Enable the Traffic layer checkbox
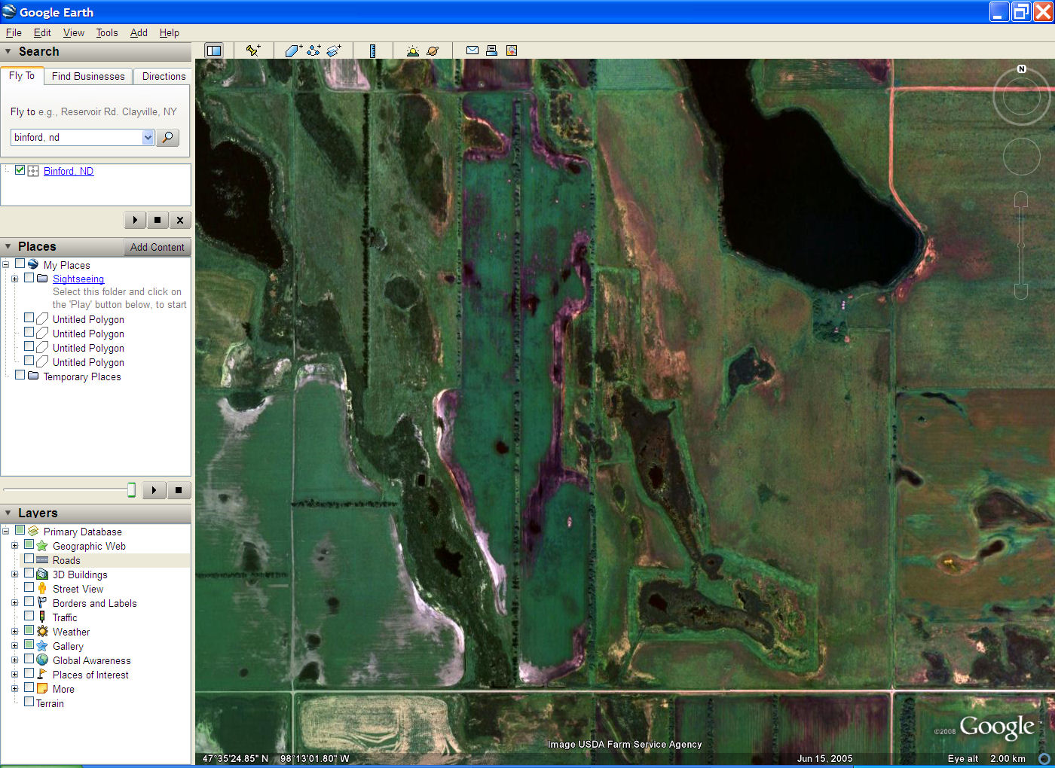 click(x=29, y=616)
